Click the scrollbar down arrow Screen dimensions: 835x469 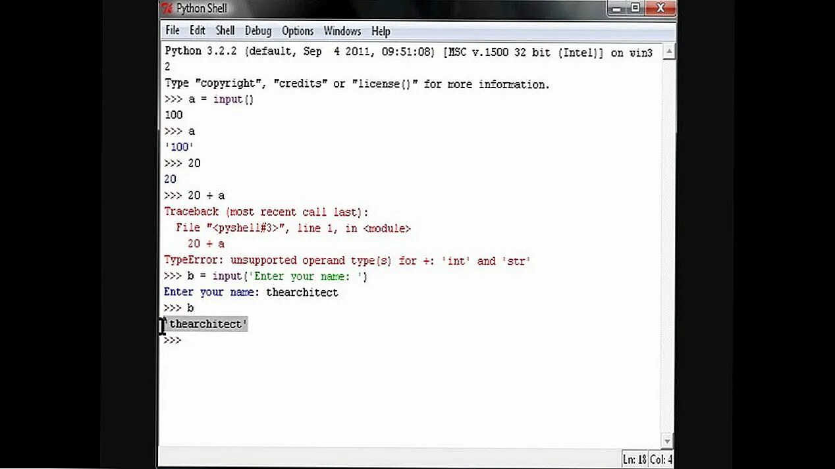(668, 441)
